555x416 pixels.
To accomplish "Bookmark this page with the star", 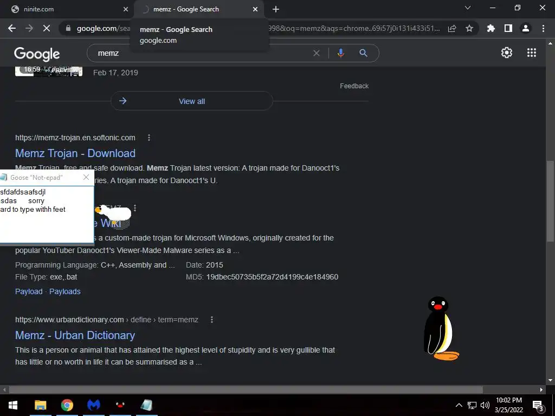I will pyautogui.click(x=469, y=28).
